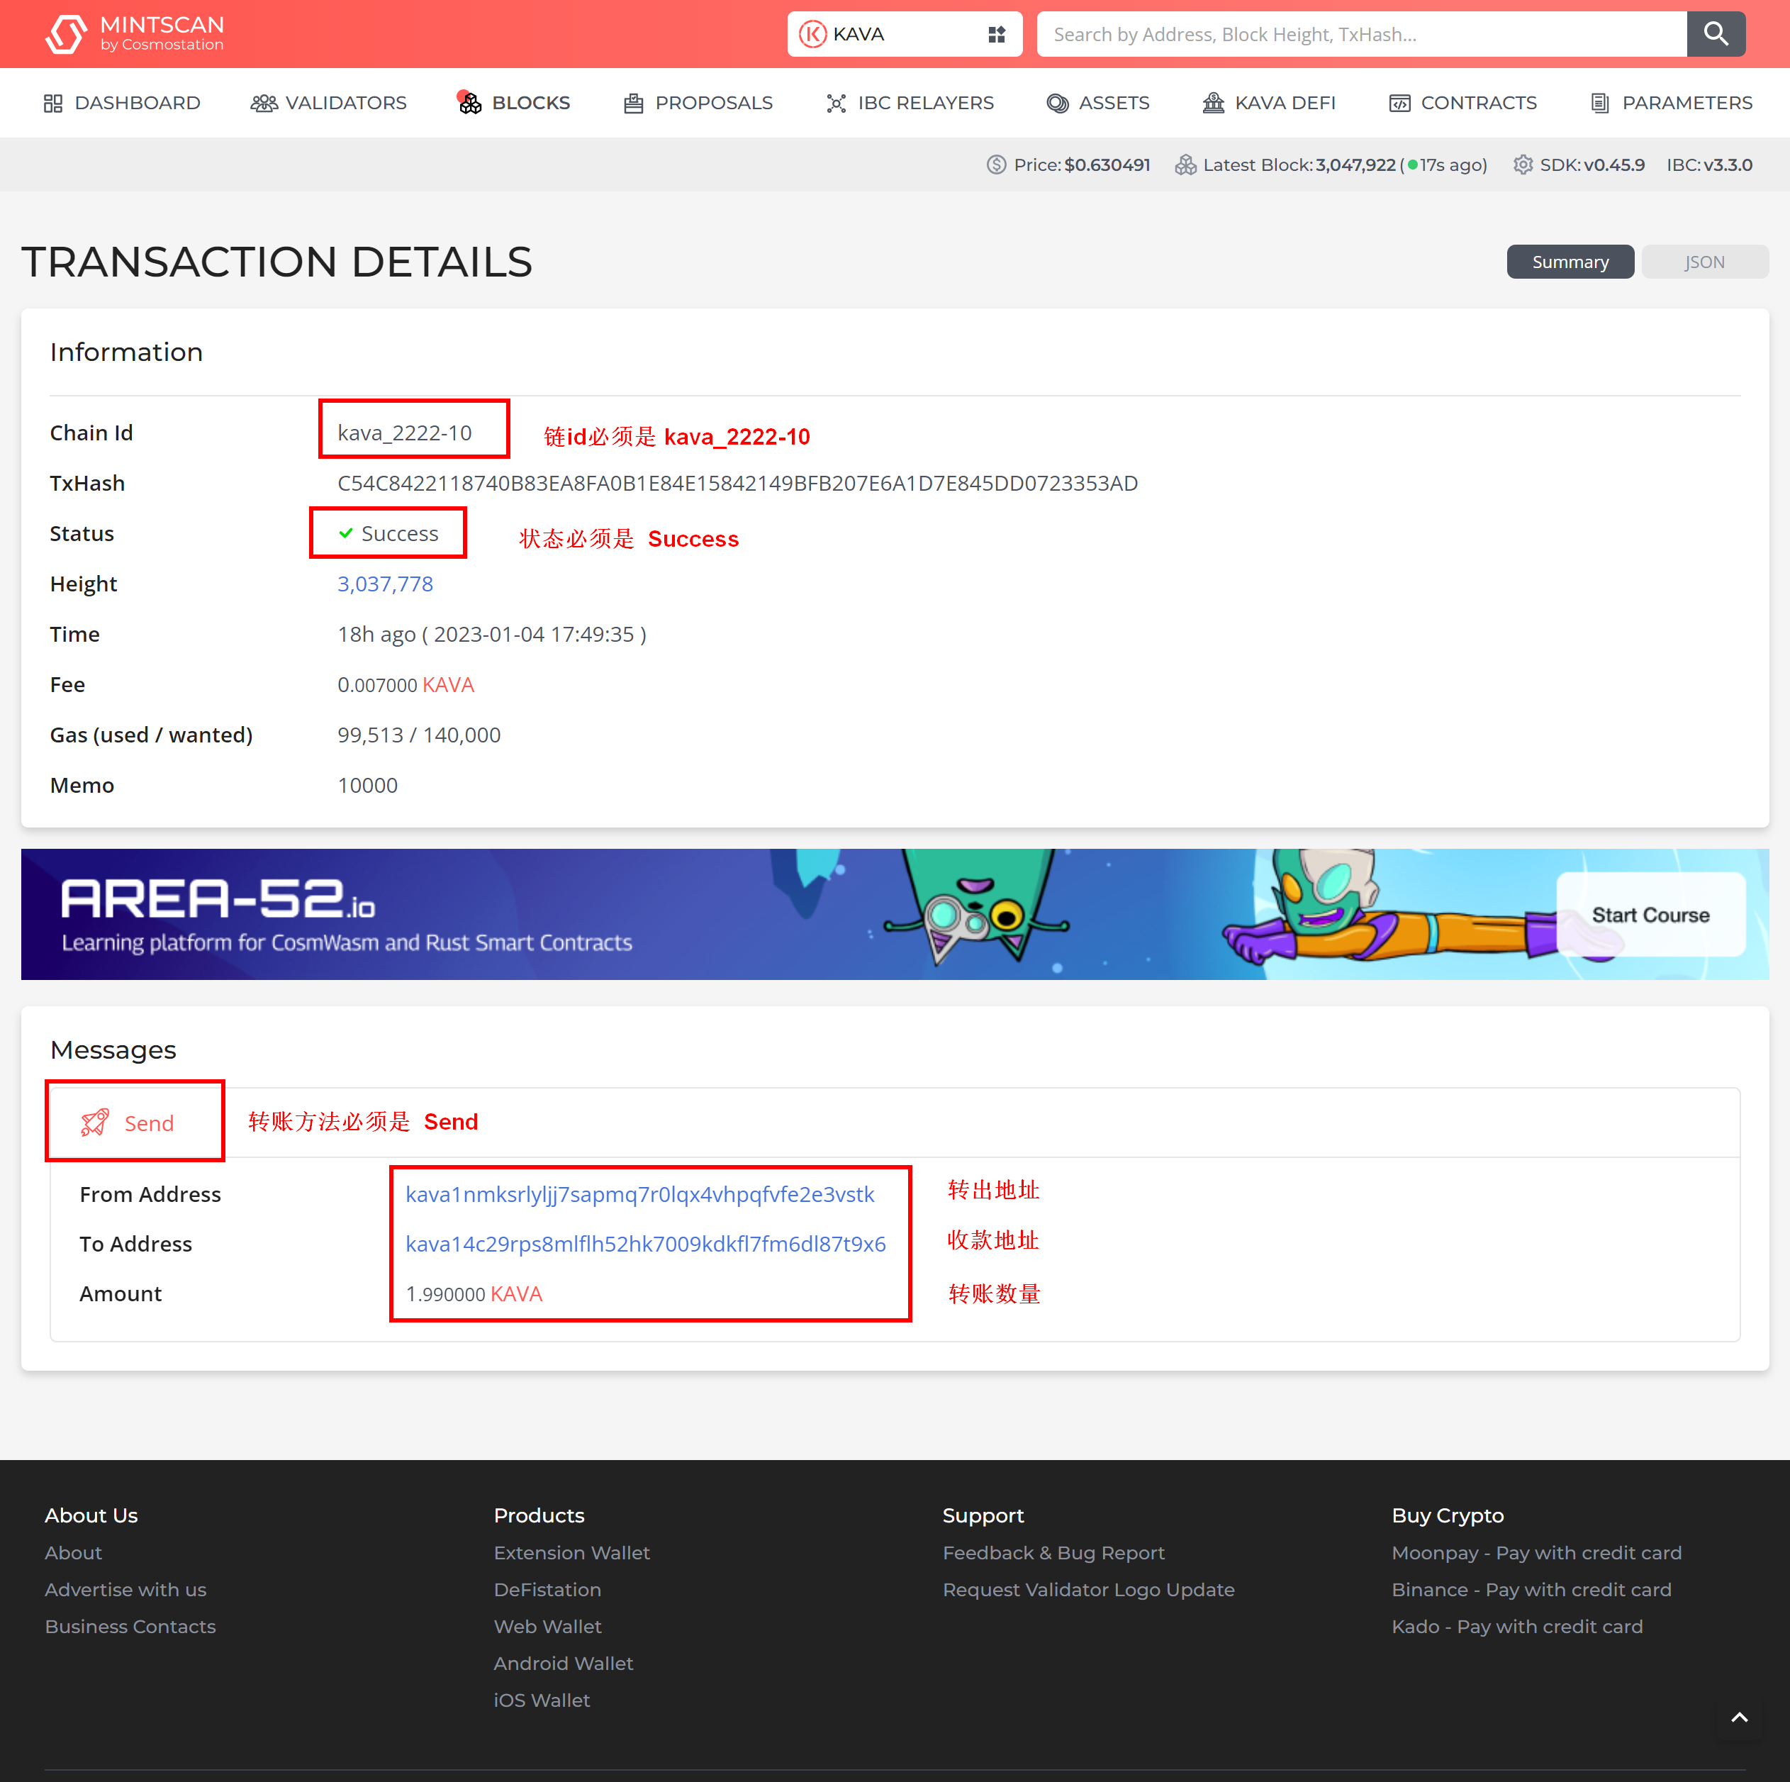The image size is (1790, 1782).
Task: Click the grid icon in chain selector
Action: 996,34
